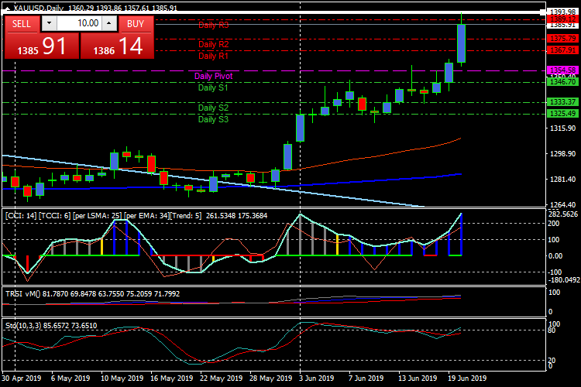This screenshot has height=387, width=581.
Task: Collapse one-click trading panel via the triangle icon
Action: tap(7, 8)
